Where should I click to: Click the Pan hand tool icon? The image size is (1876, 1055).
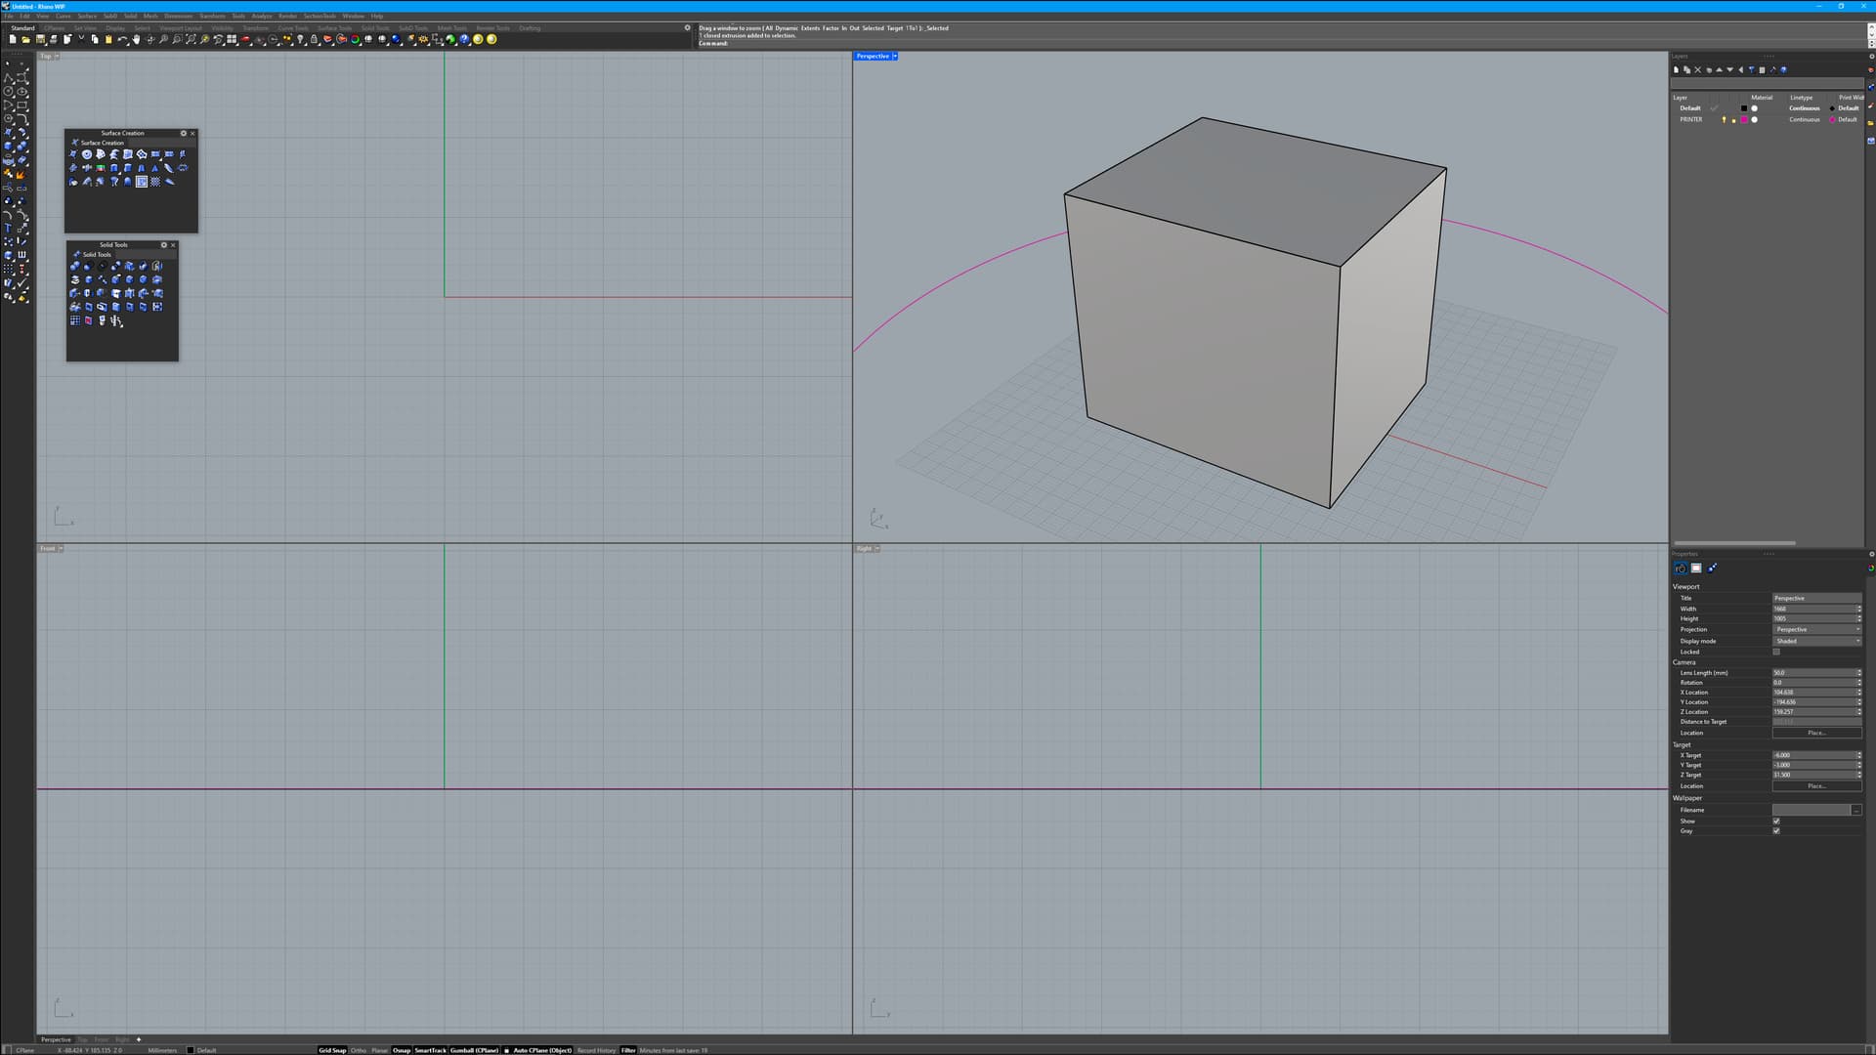[136, 39]
